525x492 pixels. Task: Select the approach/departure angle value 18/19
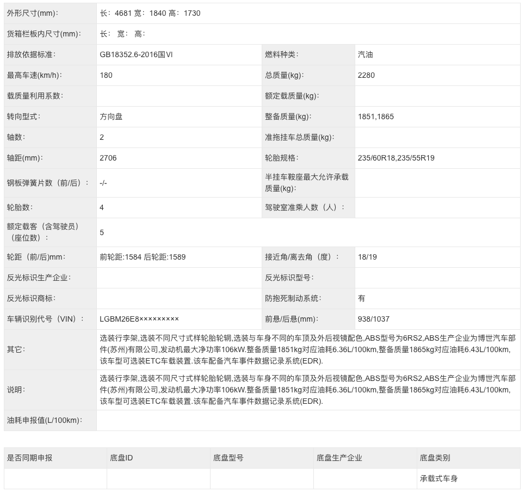click(x=367, y=257)
